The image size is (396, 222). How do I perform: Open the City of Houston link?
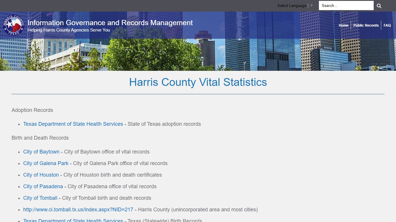tap(41, 175)
